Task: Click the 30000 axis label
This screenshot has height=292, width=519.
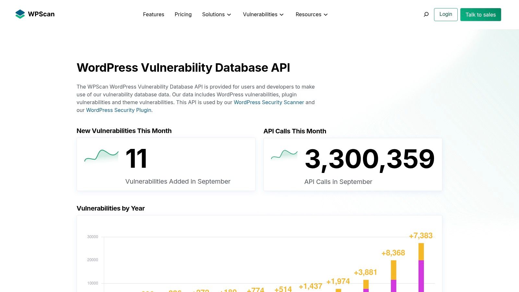Action: (92, 237)
